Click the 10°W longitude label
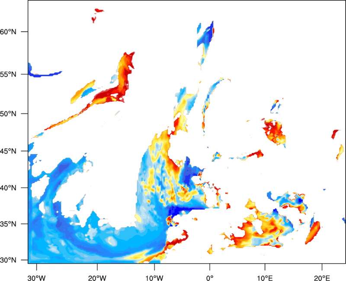This screenshot has width=346, height=281. coord(154,278)
